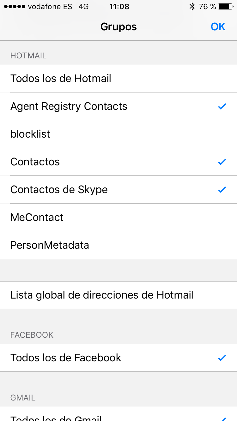Tap the GMAIL section header
Viewport: 237px width, 421px height.
[23, 397]
